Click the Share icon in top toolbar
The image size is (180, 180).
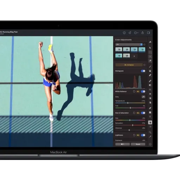tap(142, 33)
